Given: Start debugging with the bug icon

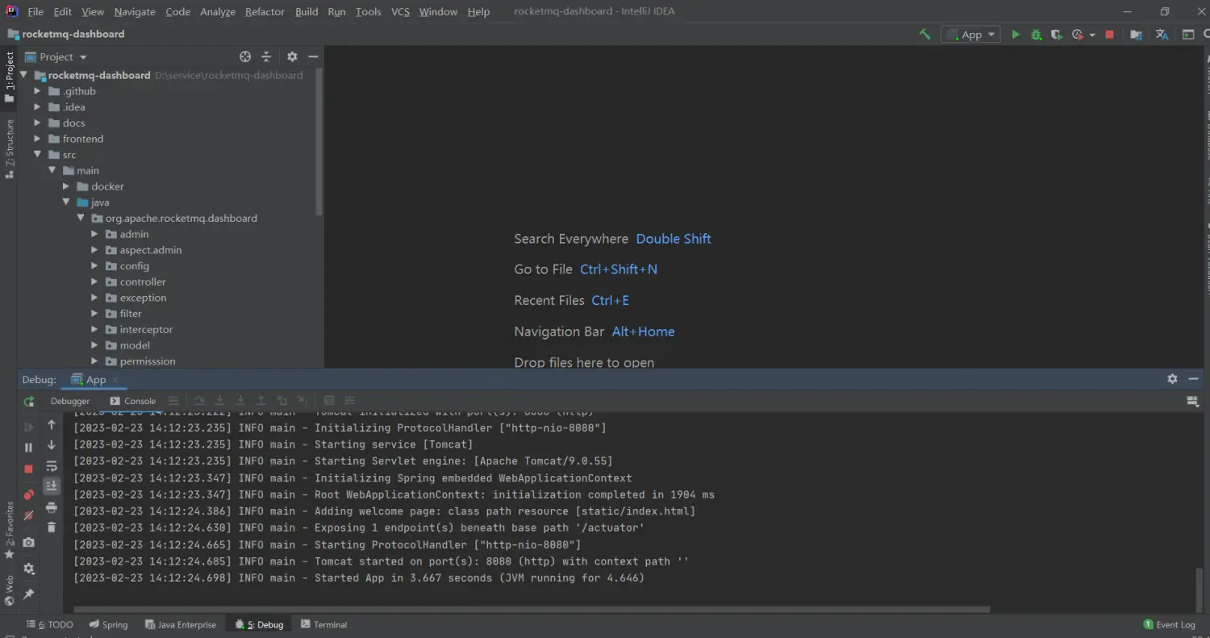Looking at the screenshot, I should (1036, 35).
